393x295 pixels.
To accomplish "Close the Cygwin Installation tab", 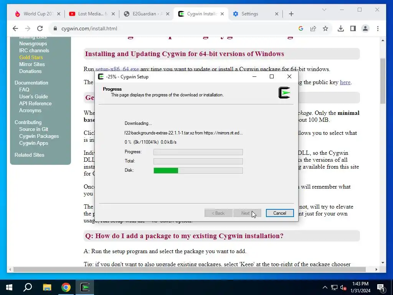I will click(x=222, y=14).
